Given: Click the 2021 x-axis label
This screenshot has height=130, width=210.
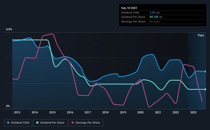Looking at the screenshot, I should 158,112.
